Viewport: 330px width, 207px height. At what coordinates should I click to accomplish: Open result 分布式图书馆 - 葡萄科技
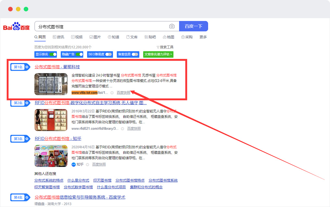pyautogui.click(x=57, y=67)
